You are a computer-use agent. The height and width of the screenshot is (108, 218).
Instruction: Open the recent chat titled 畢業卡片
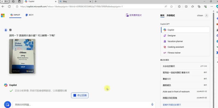tap(185, 79)
